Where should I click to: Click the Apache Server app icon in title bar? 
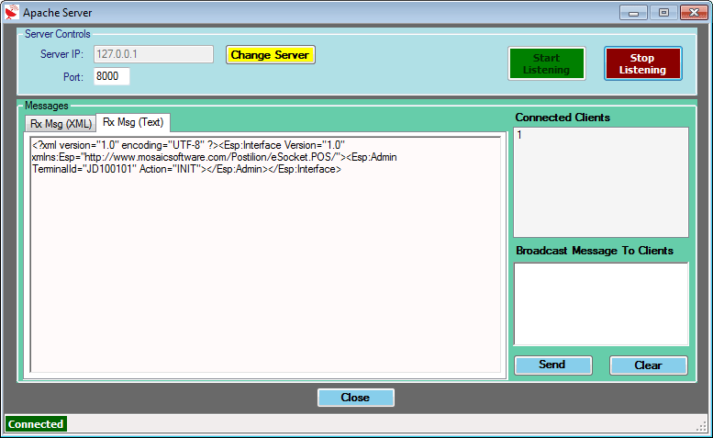tap(11, 12)
